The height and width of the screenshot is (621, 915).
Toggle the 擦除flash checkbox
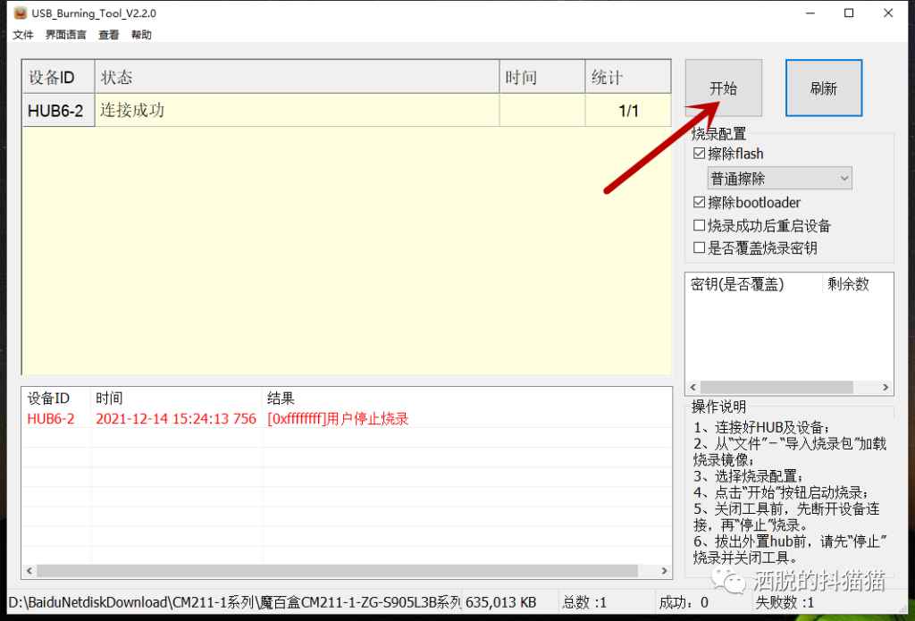point(700,154)
